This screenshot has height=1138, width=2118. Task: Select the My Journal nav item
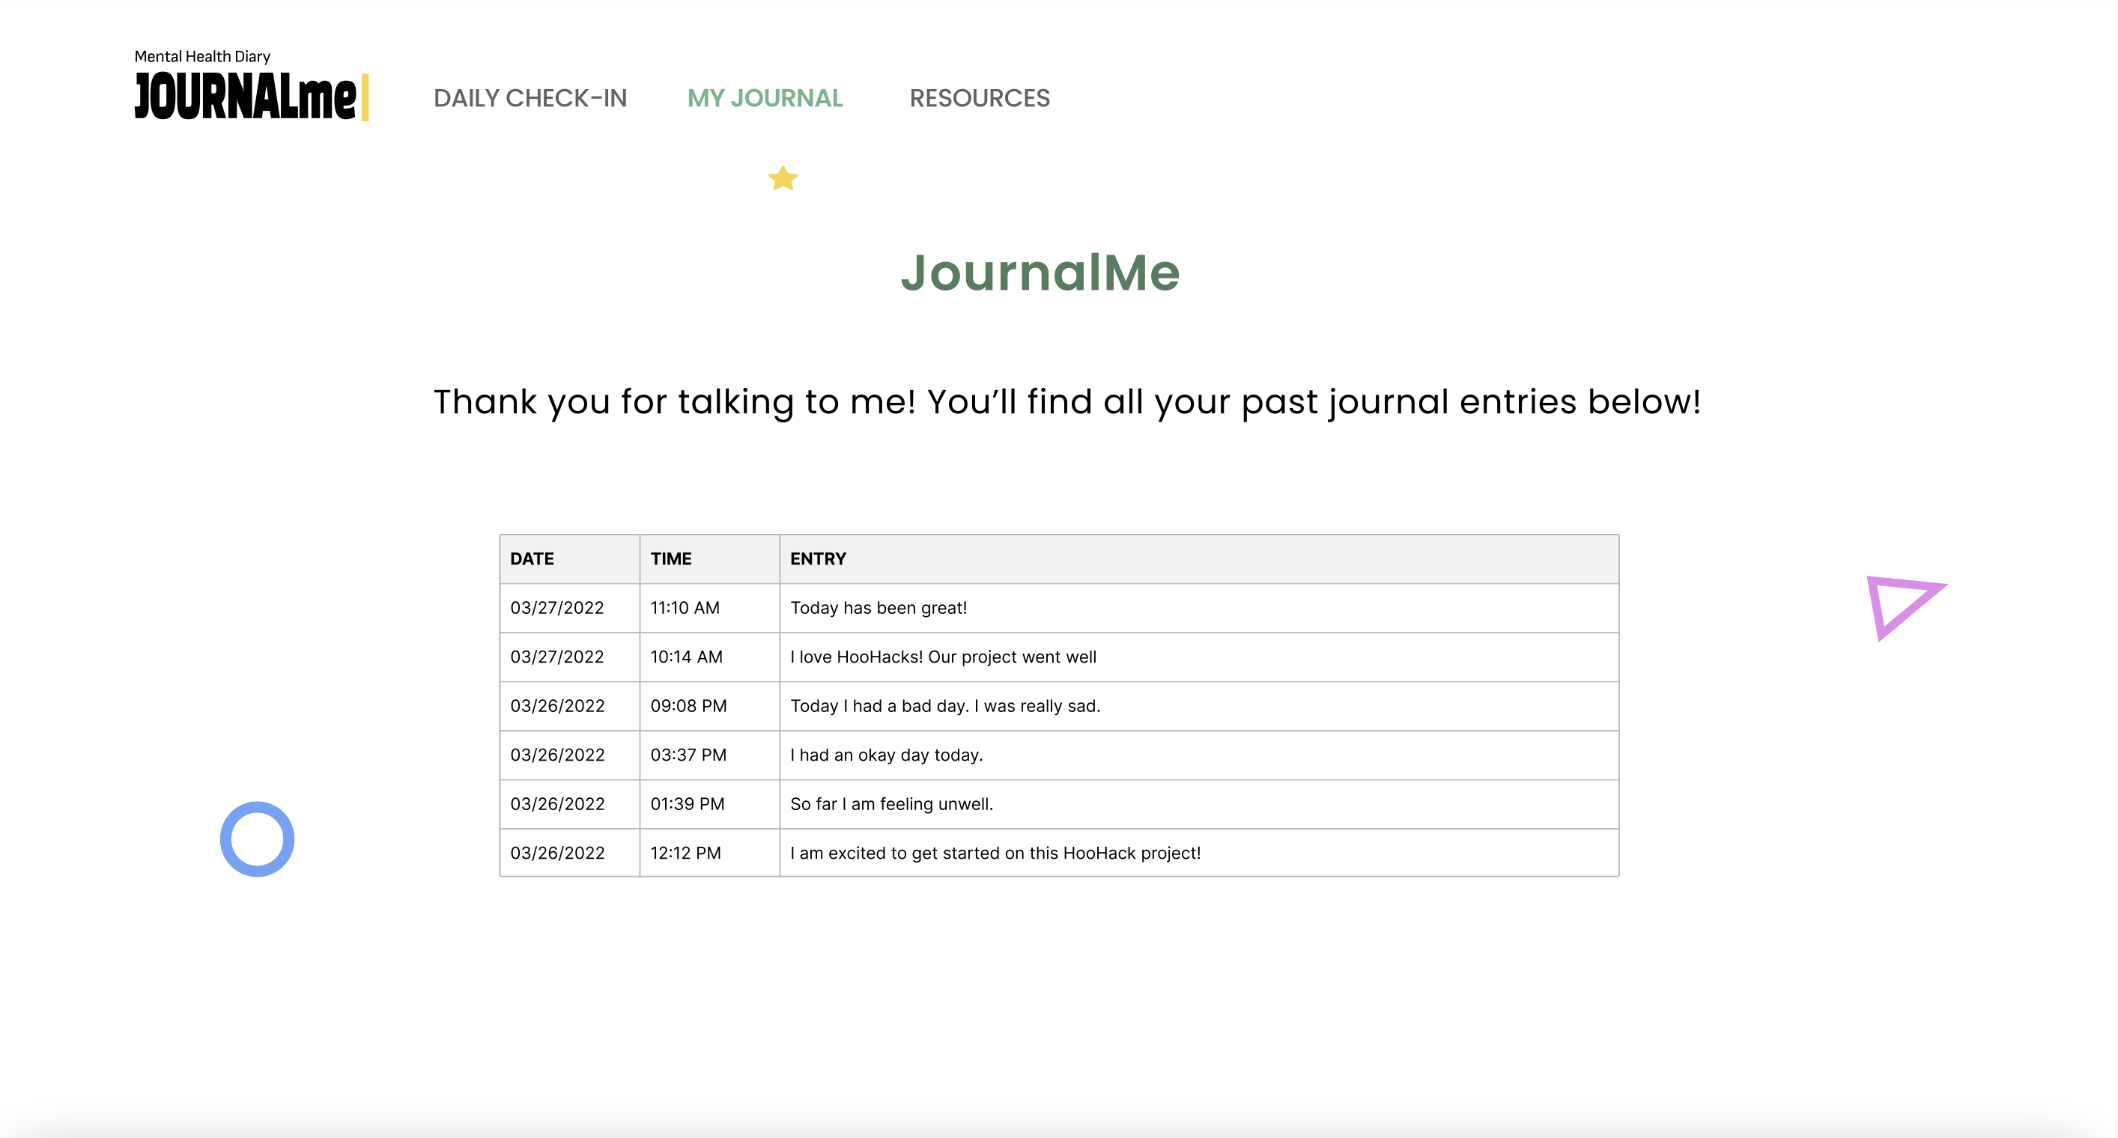[x=765, y=98]
